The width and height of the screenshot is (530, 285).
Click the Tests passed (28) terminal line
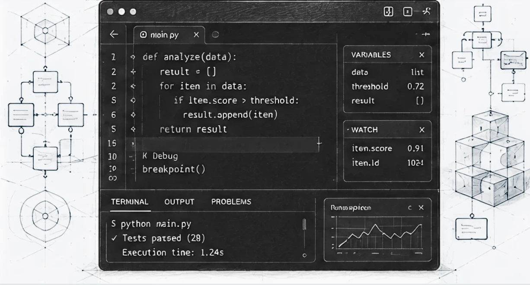pyautogui.click(x=158, y=238)
